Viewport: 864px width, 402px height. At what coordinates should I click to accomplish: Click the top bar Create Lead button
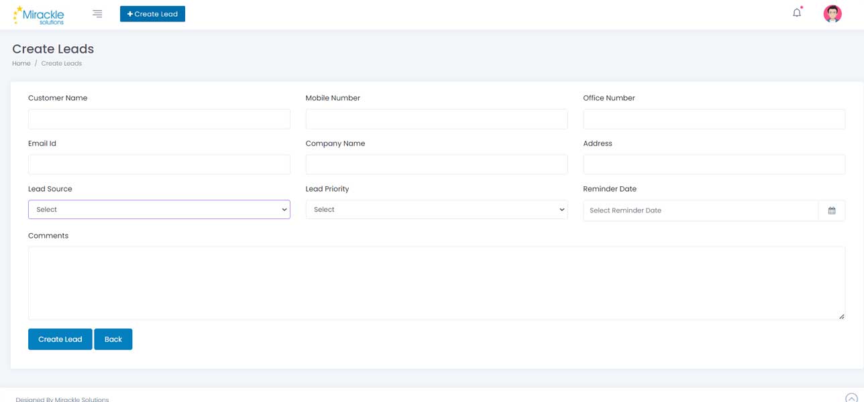(152, 13)
